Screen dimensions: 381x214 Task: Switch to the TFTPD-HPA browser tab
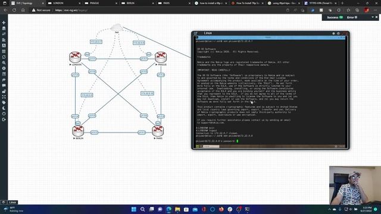point(320,3)
